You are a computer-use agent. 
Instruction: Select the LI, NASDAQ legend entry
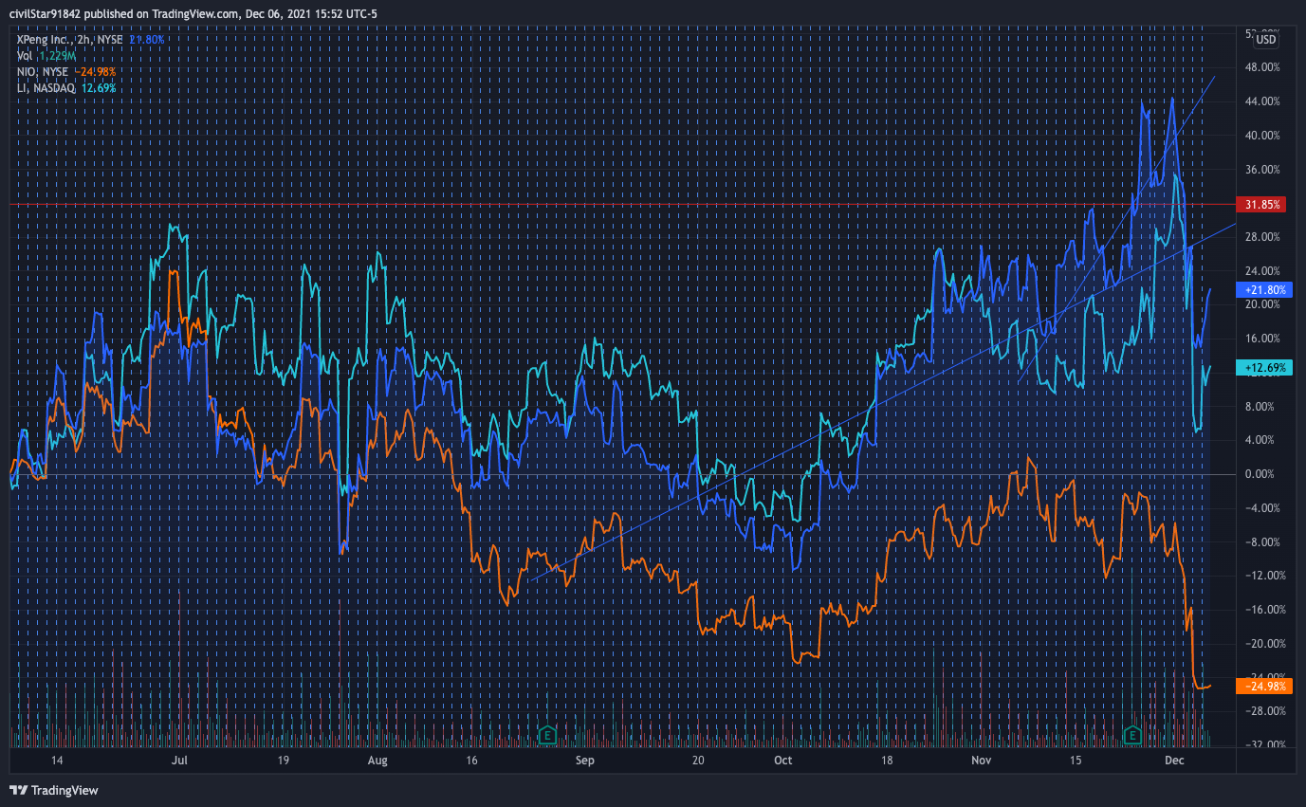pos(46,87)
